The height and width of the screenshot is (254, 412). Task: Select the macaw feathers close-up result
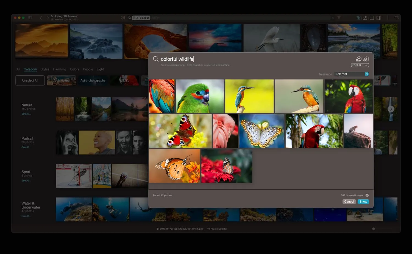(162, 96)
